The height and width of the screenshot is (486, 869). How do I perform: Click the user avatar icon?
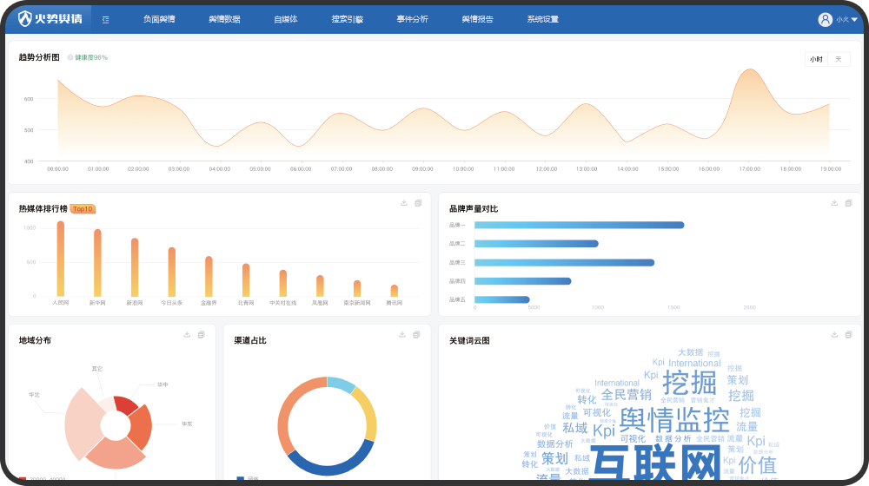(x=825, y=19)
